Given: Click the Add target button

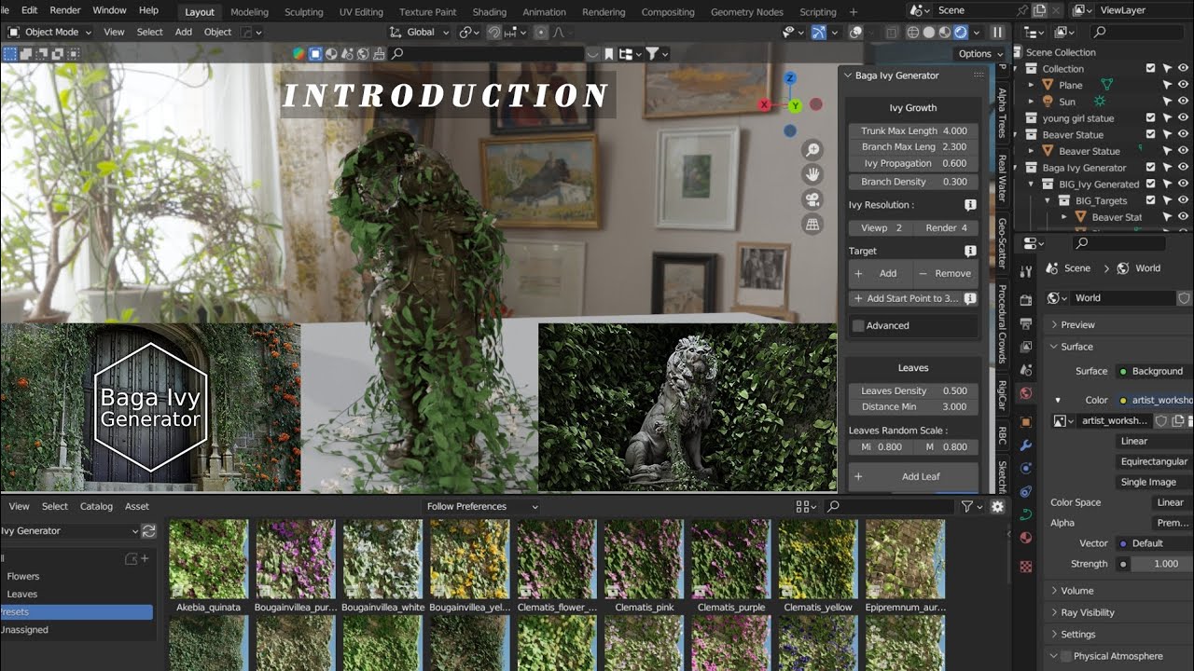Looking at the screenshot, I should tap(879, 273).
